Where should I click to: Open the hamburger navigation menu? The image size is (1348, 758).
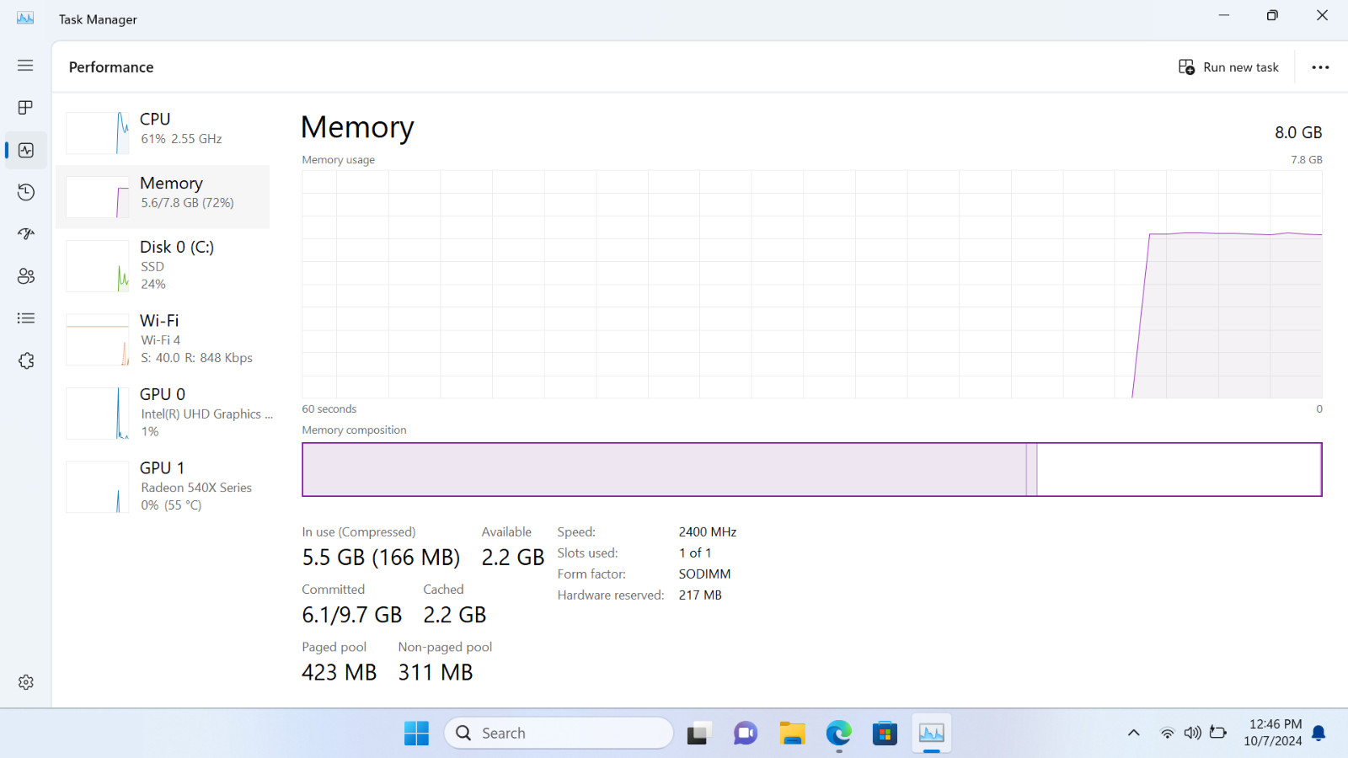(x=25, y=66)
